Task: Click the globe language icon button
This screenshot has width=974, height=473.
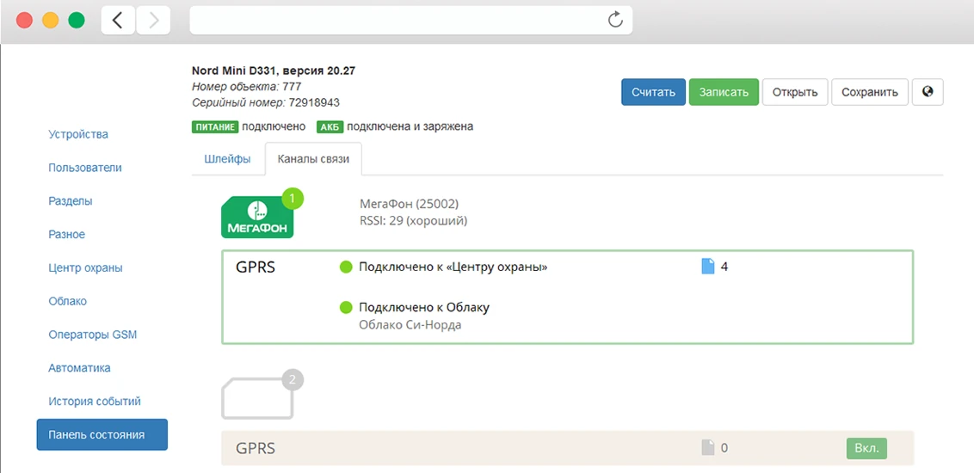Action: click(928, 92)
